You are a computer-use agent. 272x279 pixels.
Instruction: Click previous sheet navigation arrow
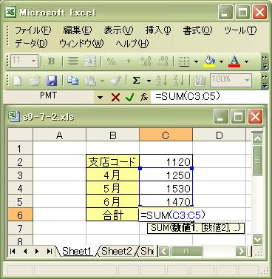click(25, 252)
